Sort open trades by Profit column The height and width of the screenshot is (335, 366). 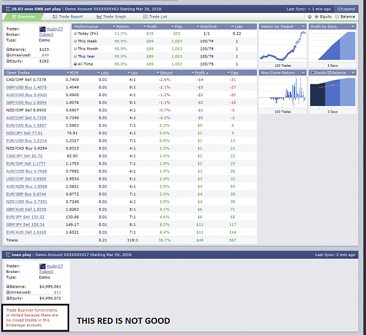point(200,73)
